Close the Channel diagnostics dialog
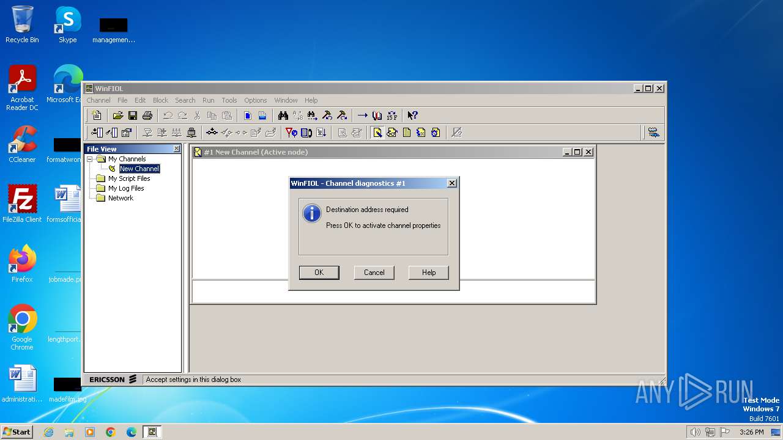 (x=452, y=183)
